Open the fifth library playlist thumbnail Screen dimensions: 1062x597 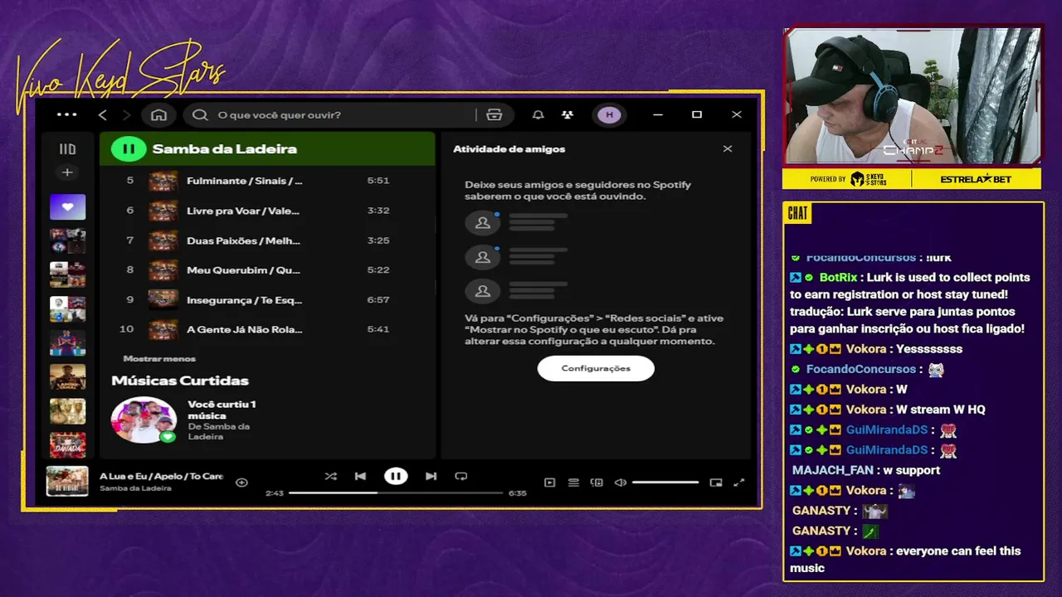pyautogui.click(x=67, y=342)
